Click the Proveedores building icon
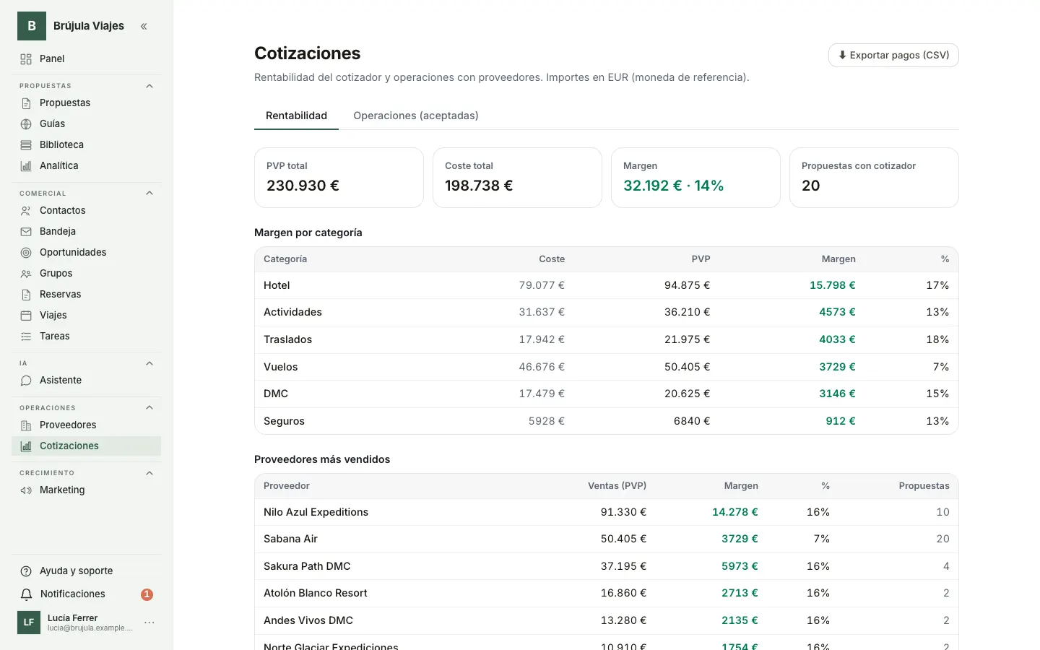Screen dimensions: 1040x650 26,425
